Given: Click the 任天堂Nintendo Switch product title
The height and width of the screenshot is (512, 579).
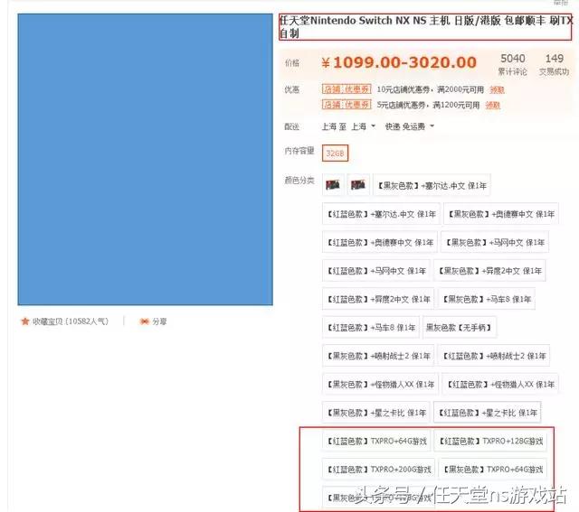Looking at the screenshot, I should [425, 27].
